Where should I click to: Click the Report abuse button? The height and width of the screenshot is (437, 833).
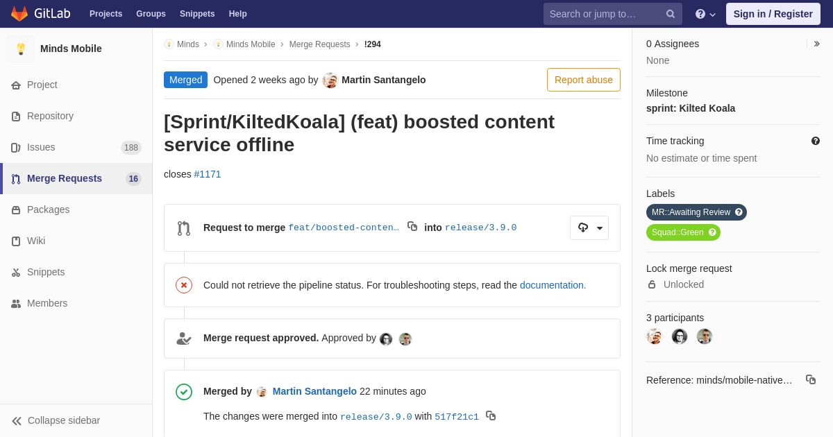click(x=584, y=80)
